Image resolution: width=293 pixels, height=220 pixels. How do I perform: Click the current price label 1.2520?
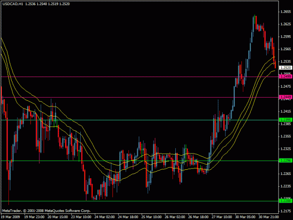pos(285,68)
